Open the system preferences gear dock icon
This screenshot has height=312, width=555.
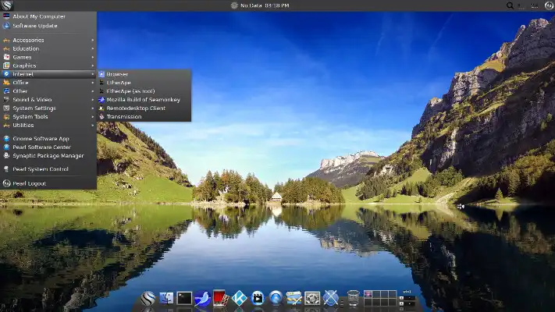tap(312, 297)
